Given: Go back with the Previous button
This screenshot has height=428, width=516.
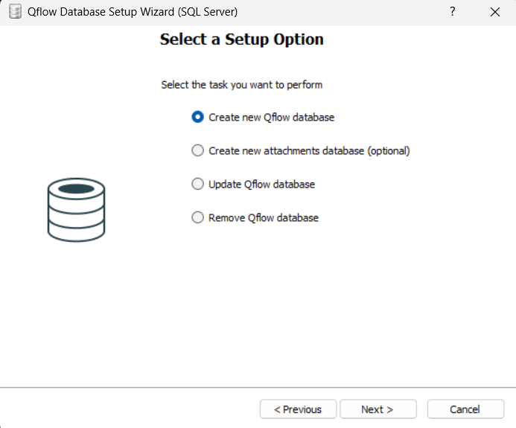Looking at the screenshot, I should pos(298,409).
